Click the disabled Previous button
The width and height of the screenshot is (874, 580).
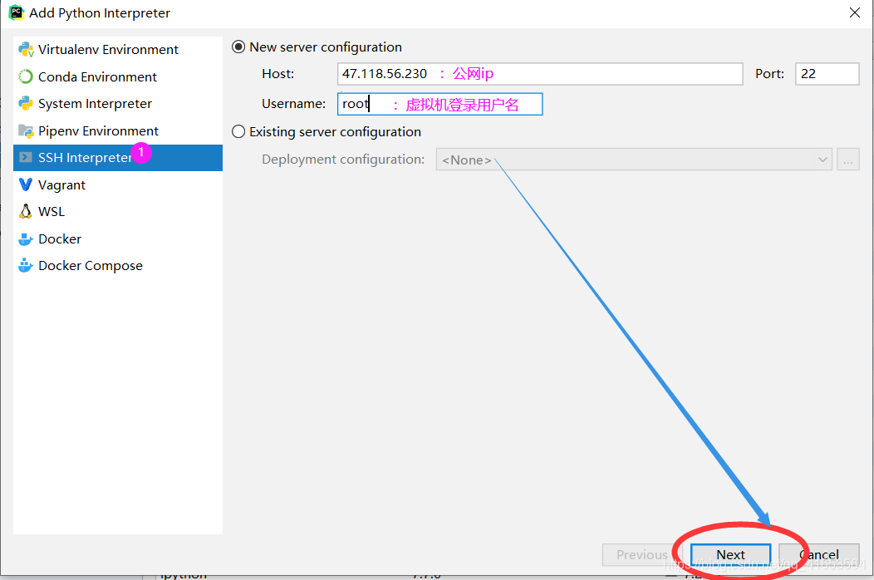(x=642, y=555)
